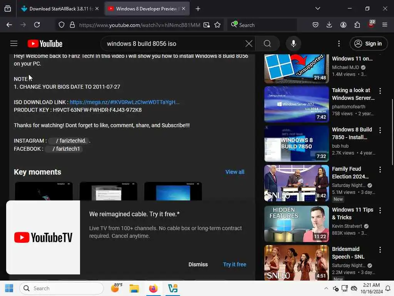Open the Firefox downloads panel
This screenshot has width=394, height=296.
point(329,25)
